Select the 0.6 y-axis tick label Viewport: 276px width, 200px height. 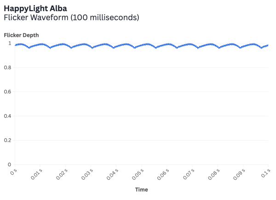[x=7, y=92]
